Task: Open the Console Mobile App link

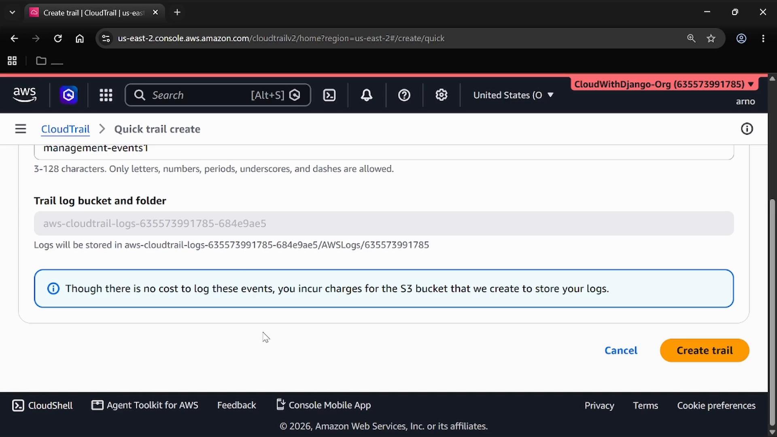Action: click(x=324, y=405)
